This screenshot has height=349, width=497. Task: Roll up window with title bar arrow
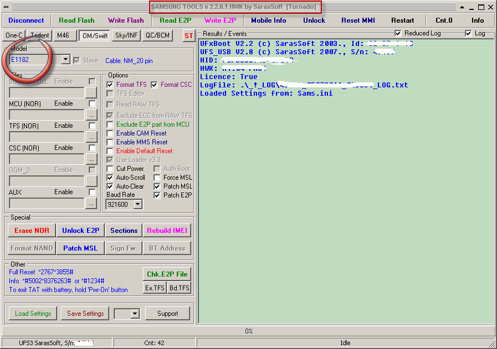[x=462, y=7]
